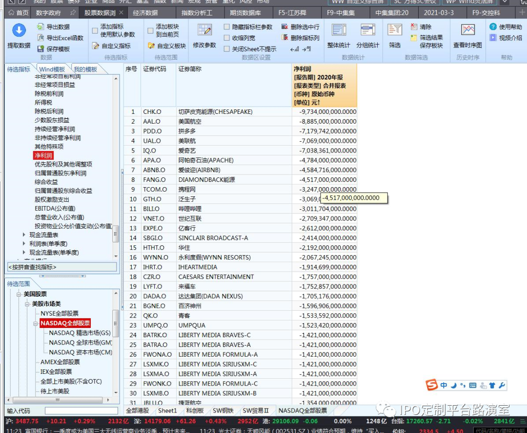This screenshot has width=527, height=433.
Task: Add a new tab with plus button
Action: pos(522,12)
